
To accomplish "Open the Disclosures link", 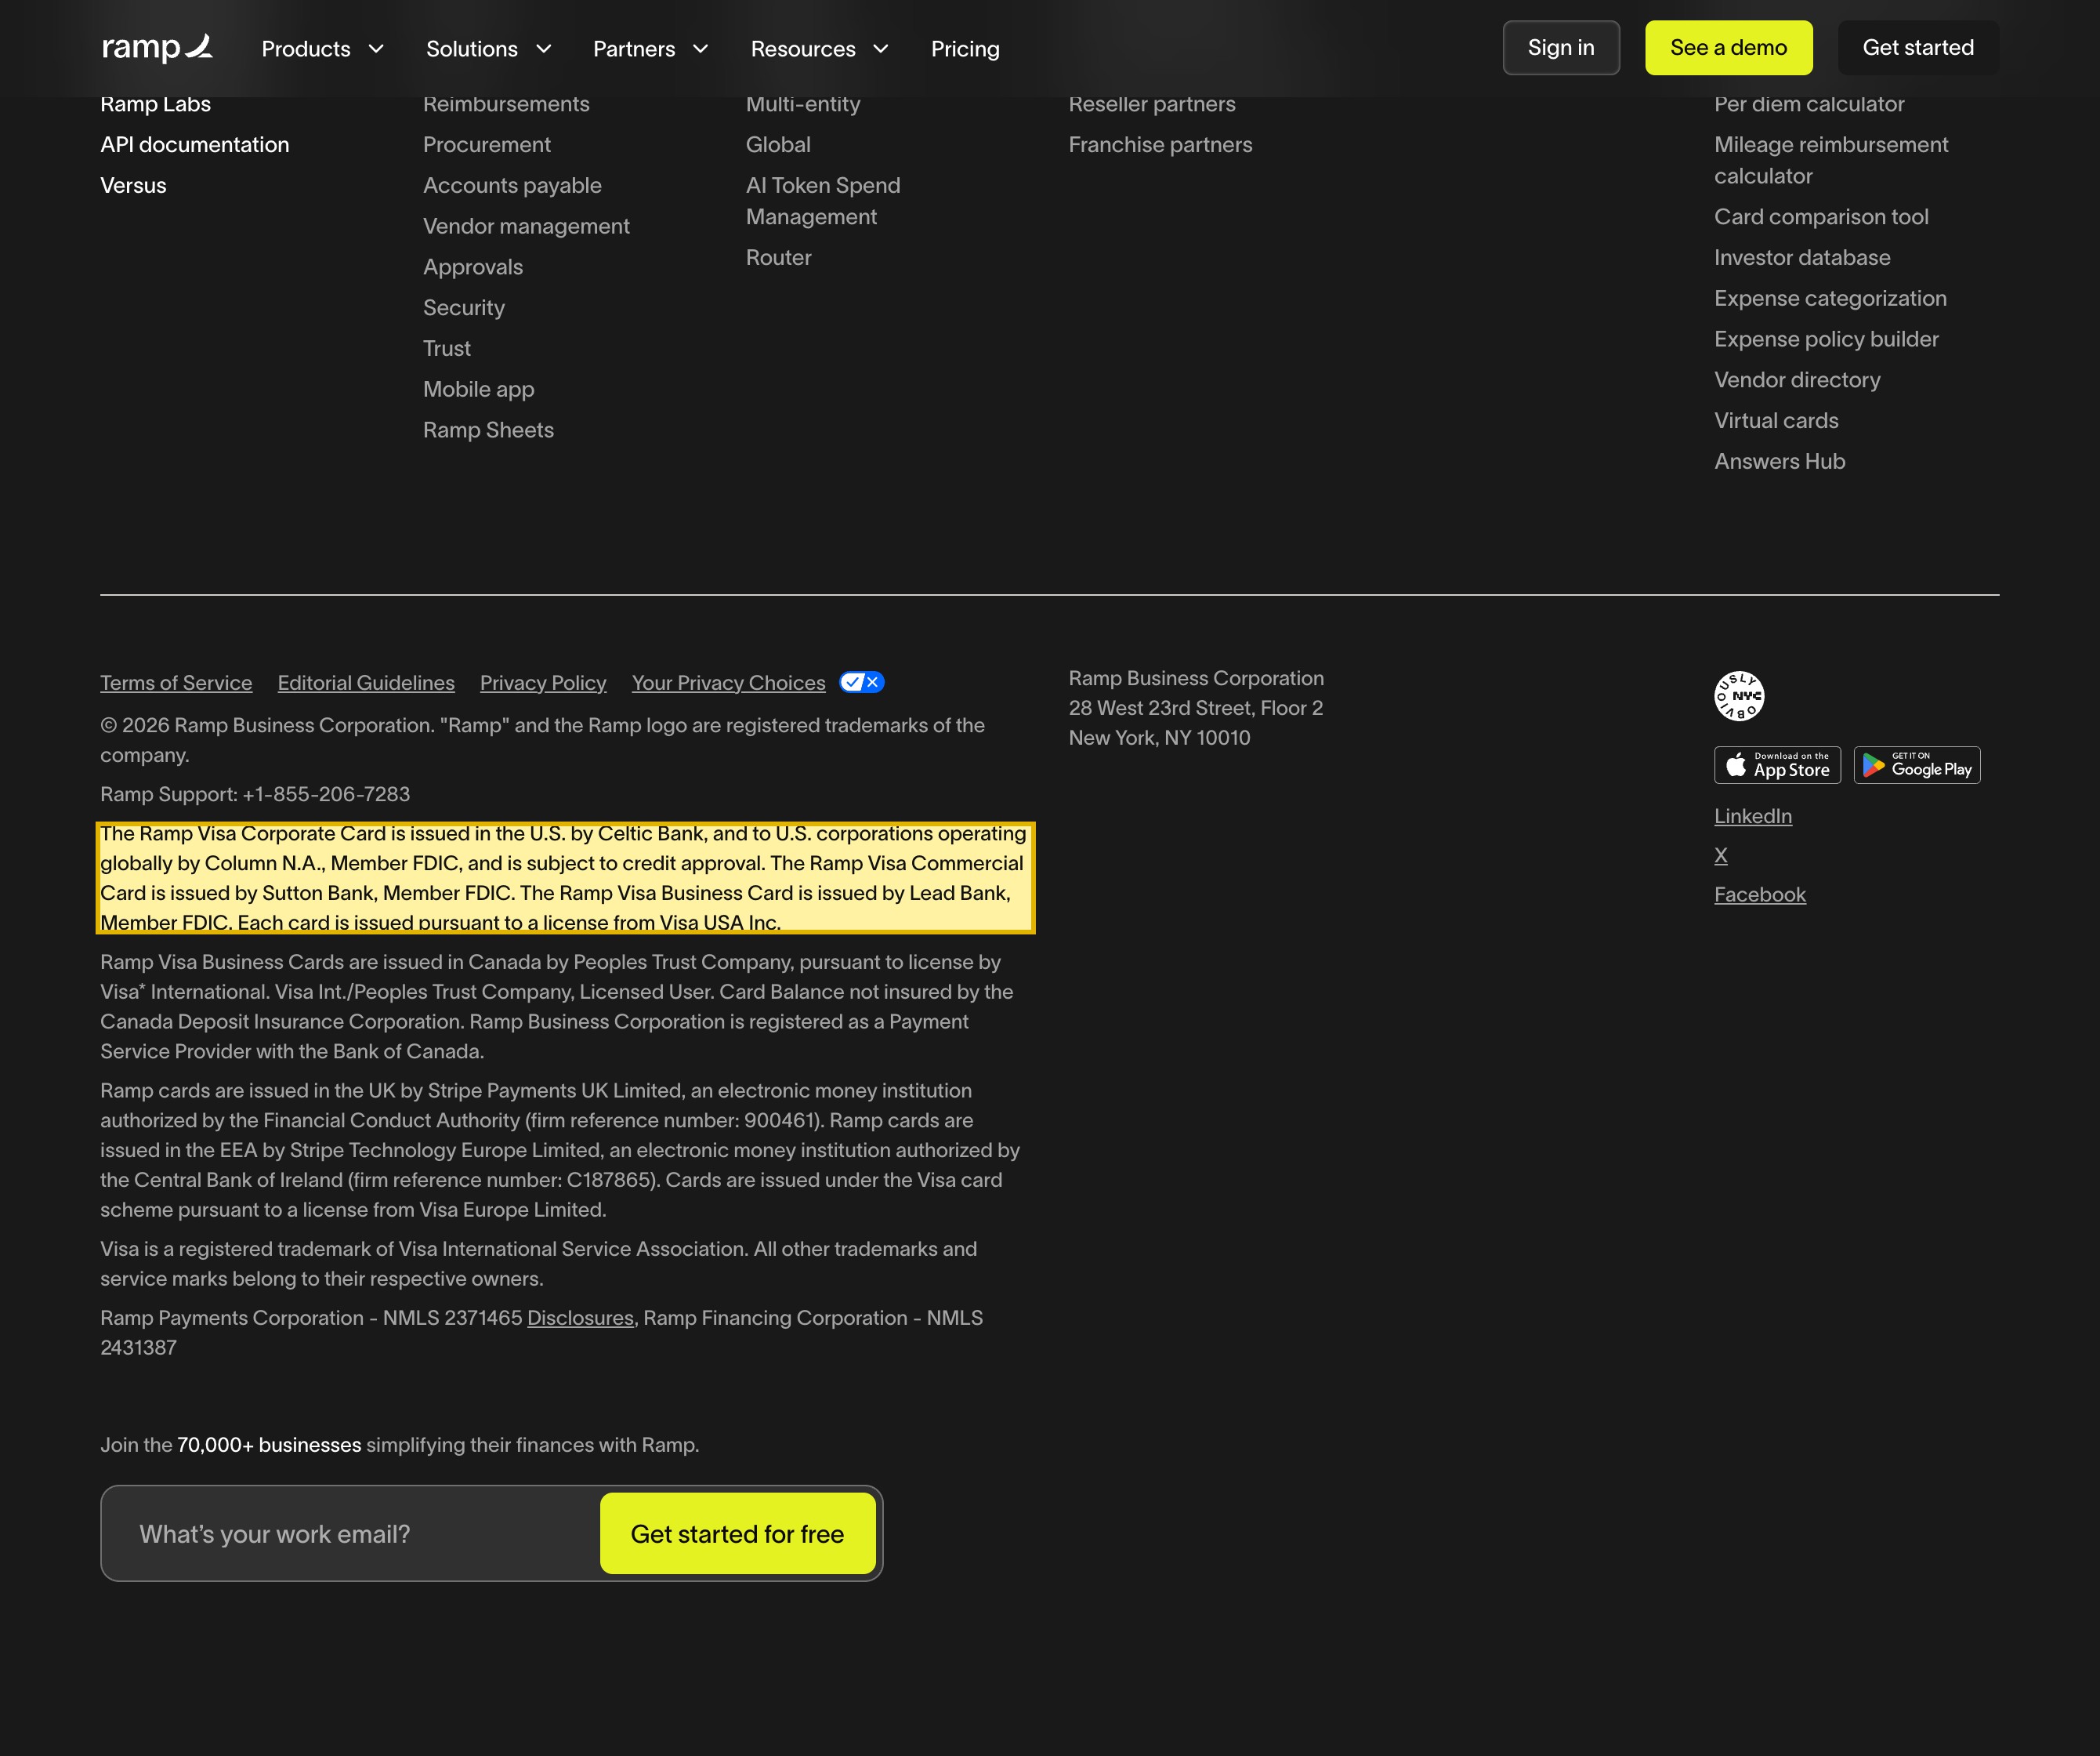I will pos(580,1318).
